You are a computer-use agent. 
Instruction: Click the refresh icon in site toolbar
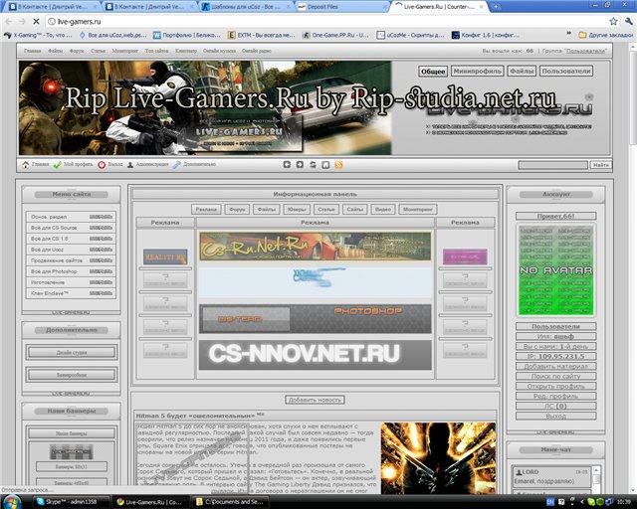pyautogui.click(x=313, y=164)
